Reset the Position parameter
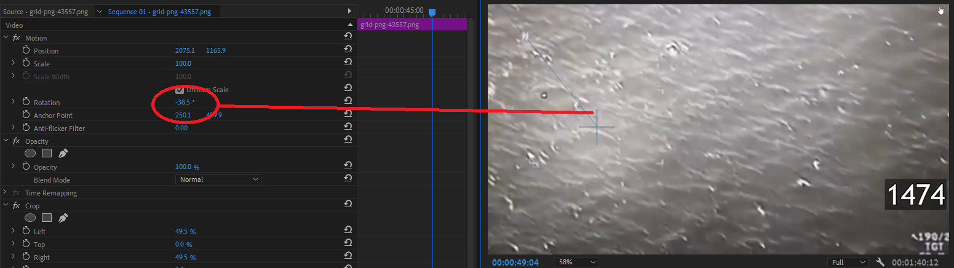The height and width of the screenshot is (268, 954). pyautogui.click(x=348, y=50)
